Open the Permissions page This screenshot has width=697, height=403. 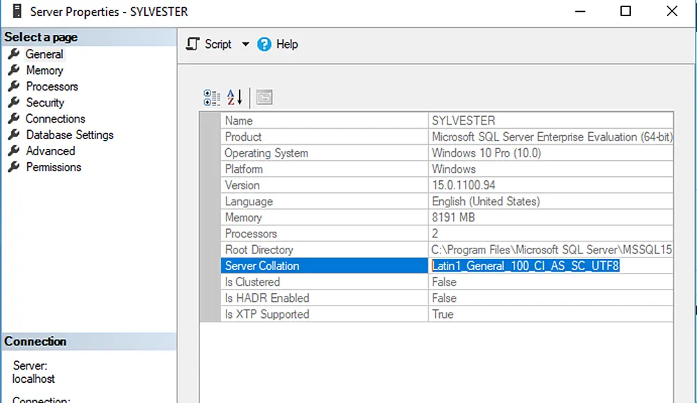54,167
